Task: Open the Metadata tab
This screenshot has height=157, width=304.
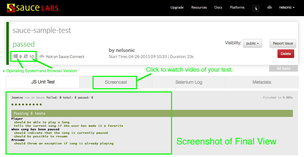Action: coord(262,82)
